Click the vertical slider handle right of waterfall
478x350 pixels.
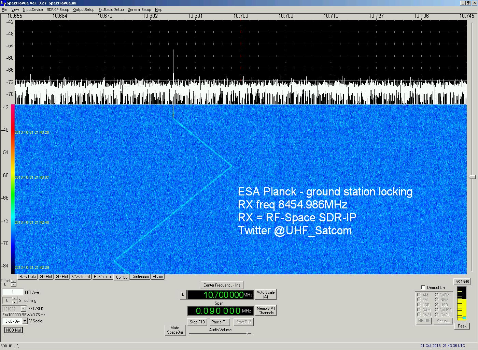[x=472, y=177]
